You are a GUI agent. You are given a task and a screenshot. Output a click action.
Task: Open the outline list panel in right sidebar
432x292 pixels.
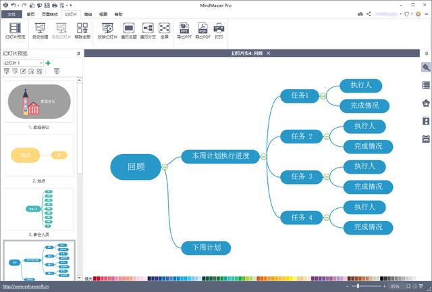tap(426, 85)
